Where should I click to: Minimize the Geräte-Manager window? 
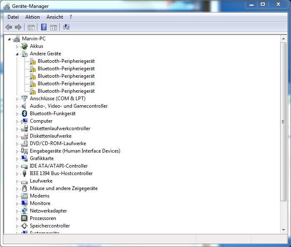(x=252, y=5)
